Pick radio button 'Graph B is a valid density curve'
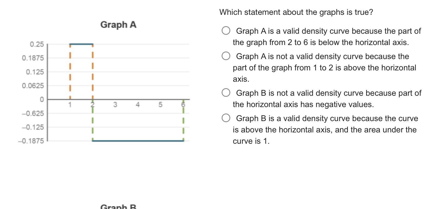Screen dimensions: 429x209 tap(226, 118)
